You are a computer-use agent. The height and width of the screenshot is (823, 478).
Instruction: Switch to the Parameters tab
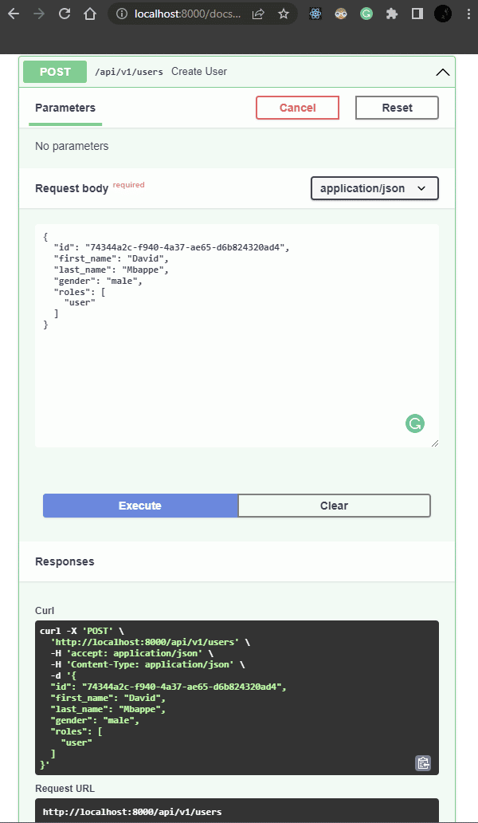65,108
